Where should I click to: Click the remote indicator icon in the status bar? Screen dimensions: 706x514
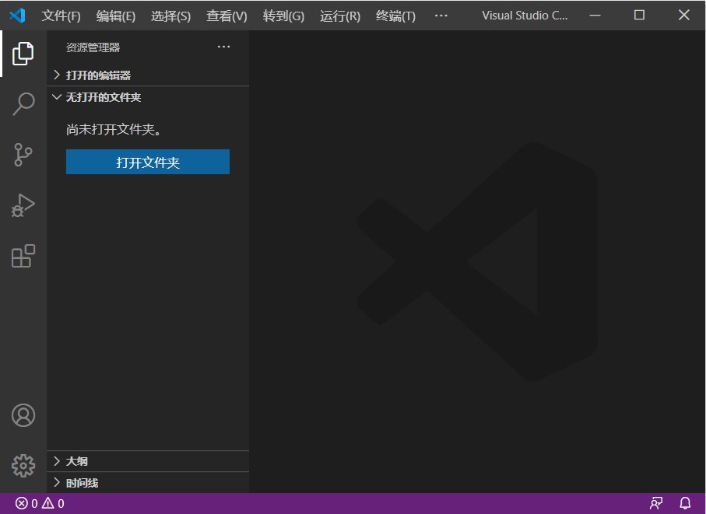tap(655, 503)
